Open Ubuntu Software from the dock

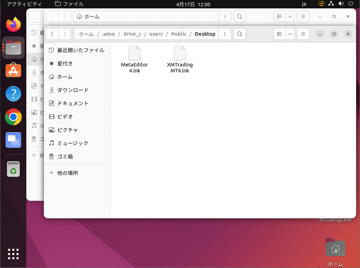[x=13, y=71]
